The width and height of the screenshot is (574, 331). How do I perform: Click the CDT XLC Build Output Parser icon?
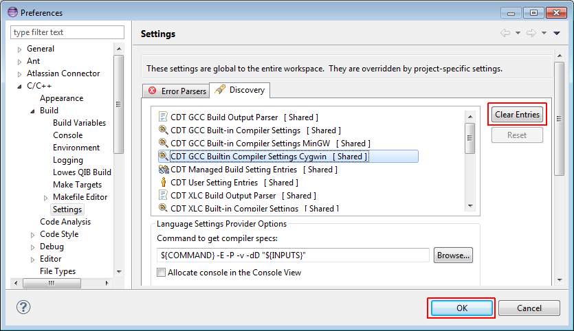[163, 195]
